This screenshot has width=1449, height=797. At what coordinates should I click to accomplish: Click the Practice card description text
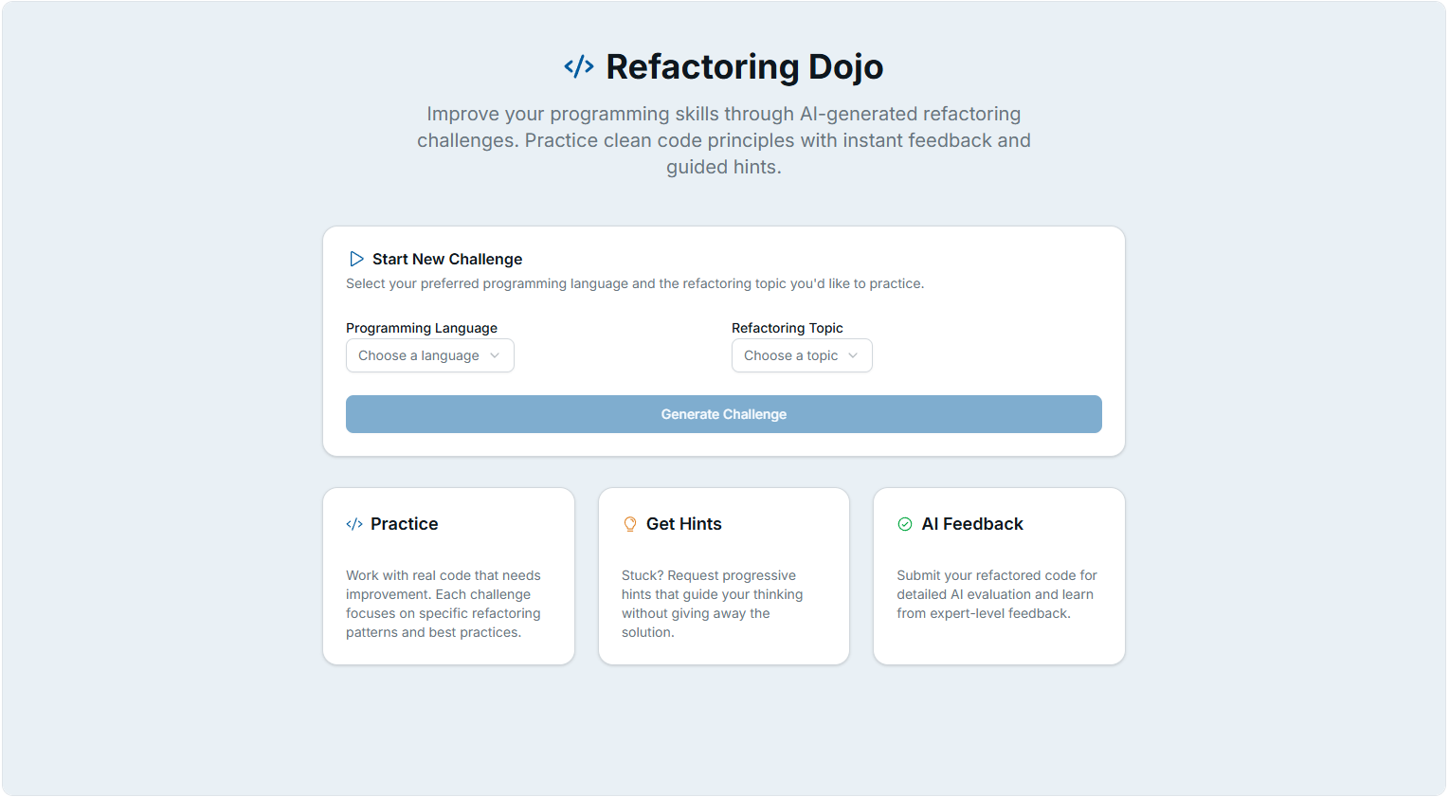[x=443, y=604]
